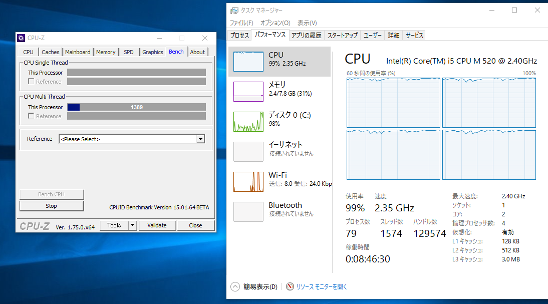Open the スタートアップ tab
This screenshot has width=548, height=304.
(x=342, y=35)
